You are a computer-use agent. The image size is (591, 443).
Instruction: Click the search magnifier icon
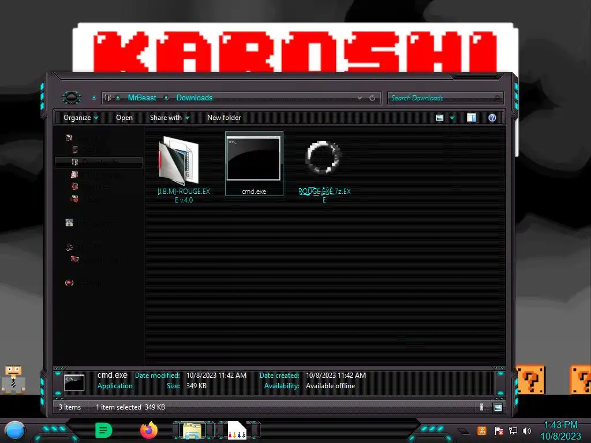pos(498,98)
